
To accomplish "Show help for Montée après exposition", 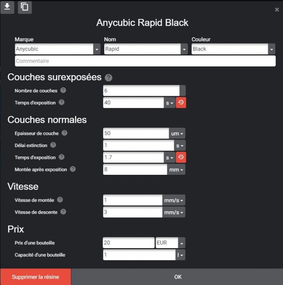I will [73, 169].
